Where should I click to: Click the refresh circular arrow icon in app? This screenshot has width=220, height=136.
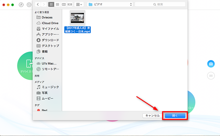pos(29,5)
